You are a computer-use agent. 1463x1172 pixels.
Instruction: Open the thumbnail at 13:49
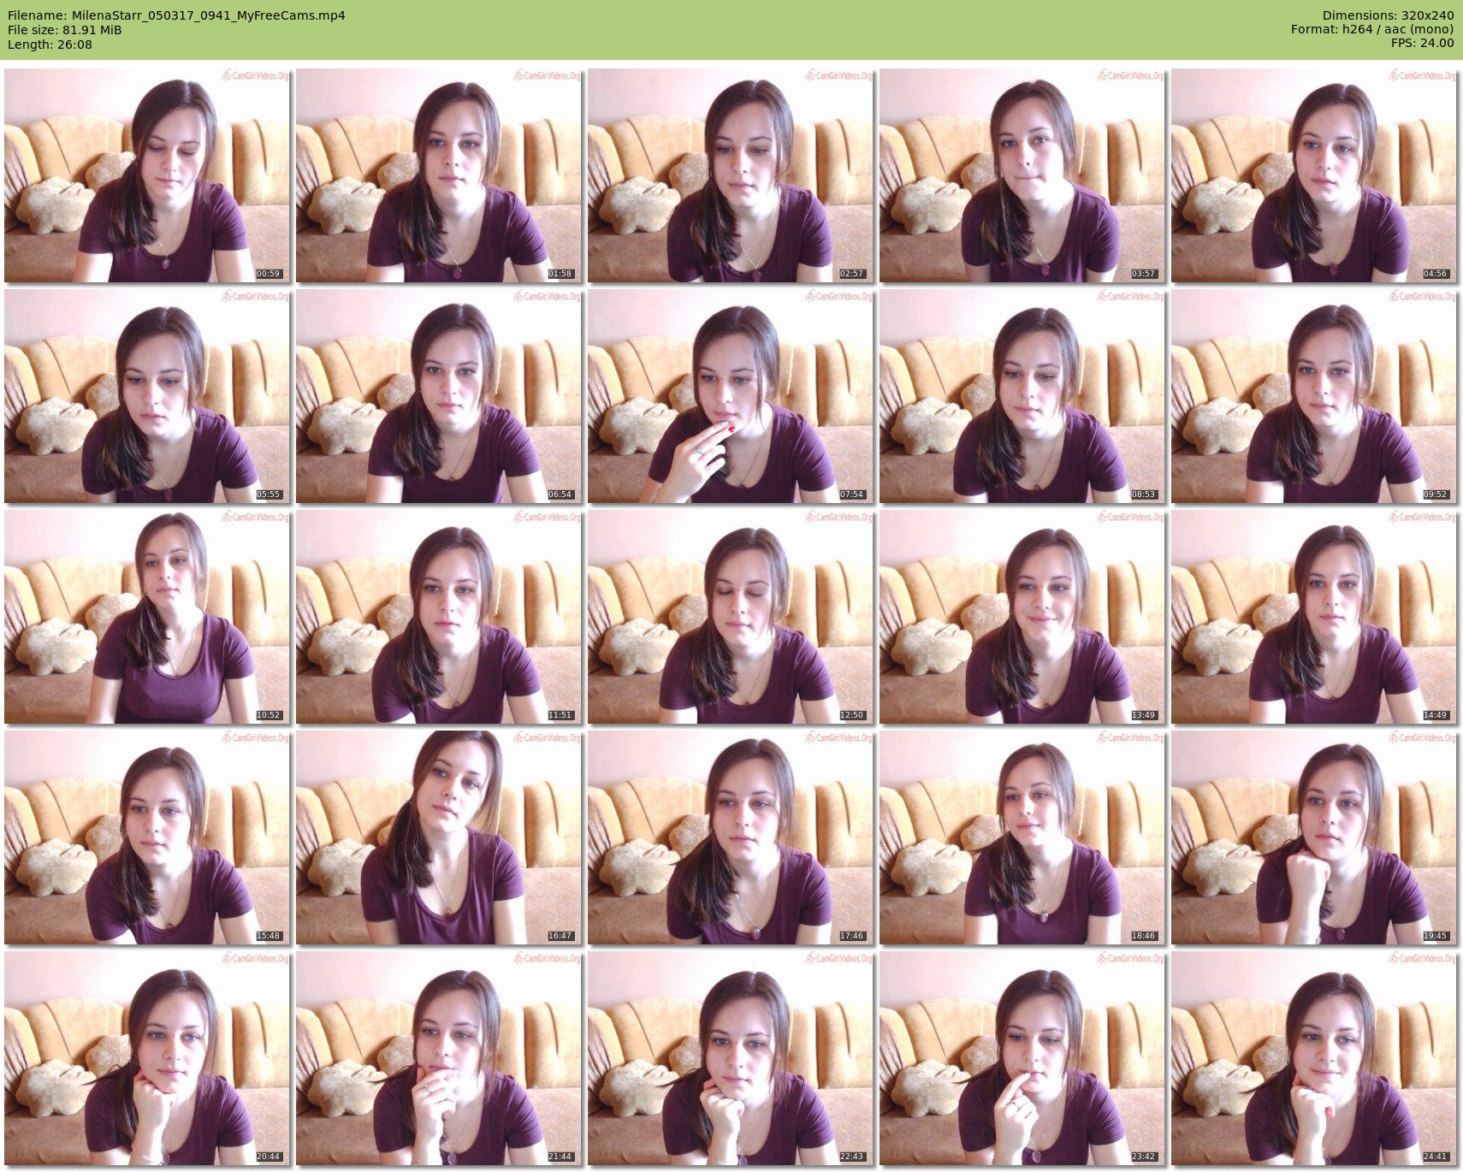coord(1022,617)
